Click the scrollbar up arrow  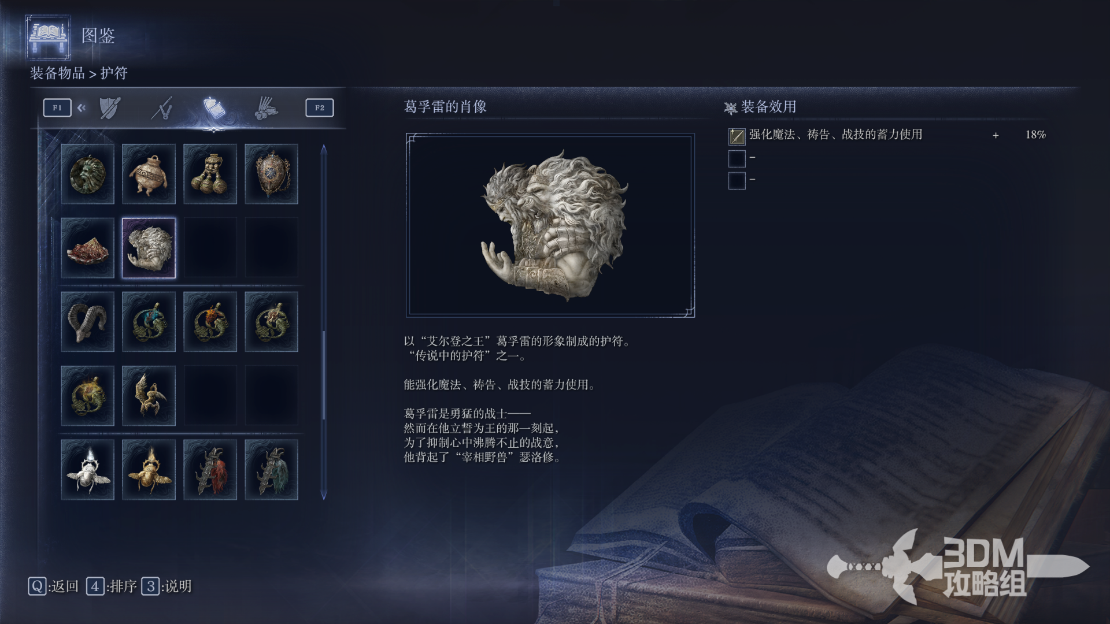(324, 149)
